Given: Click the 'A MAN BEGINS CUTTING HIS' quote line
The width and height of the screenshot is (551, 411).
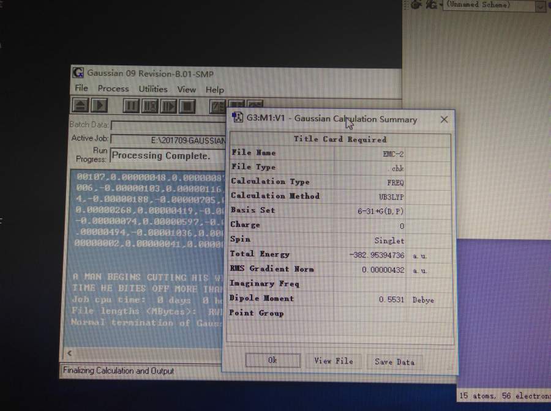Looking at the screenshot, I should (147, 277).
